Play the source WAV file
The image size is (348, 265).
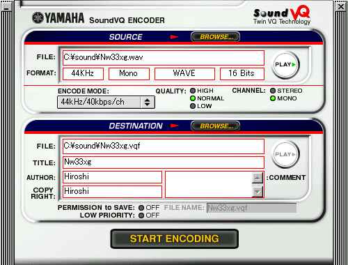click(285, 65)
